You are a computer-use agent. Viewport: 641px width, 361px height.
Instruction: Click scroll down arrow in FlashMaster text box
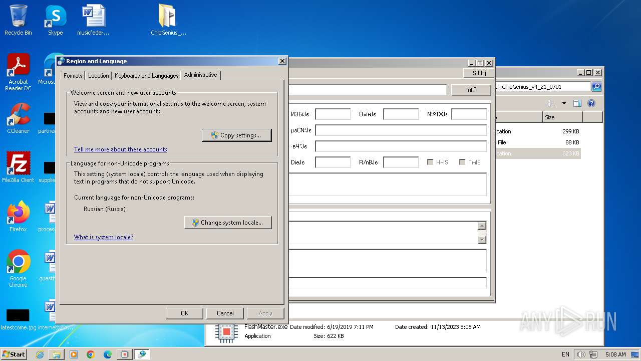[482, 240]
